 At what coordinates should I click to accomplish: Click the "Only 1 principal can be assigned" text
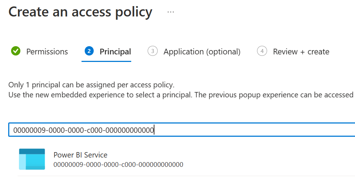(x=91, y=85)
